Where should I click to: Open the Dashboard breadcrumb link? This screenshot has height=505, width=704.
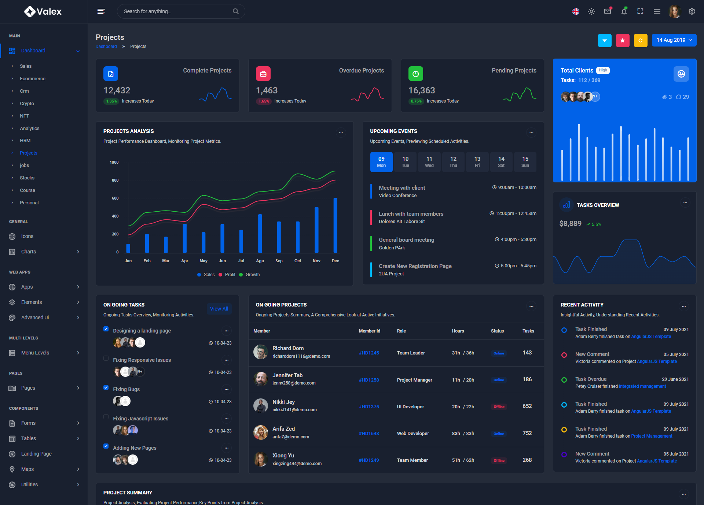(106, 47)
